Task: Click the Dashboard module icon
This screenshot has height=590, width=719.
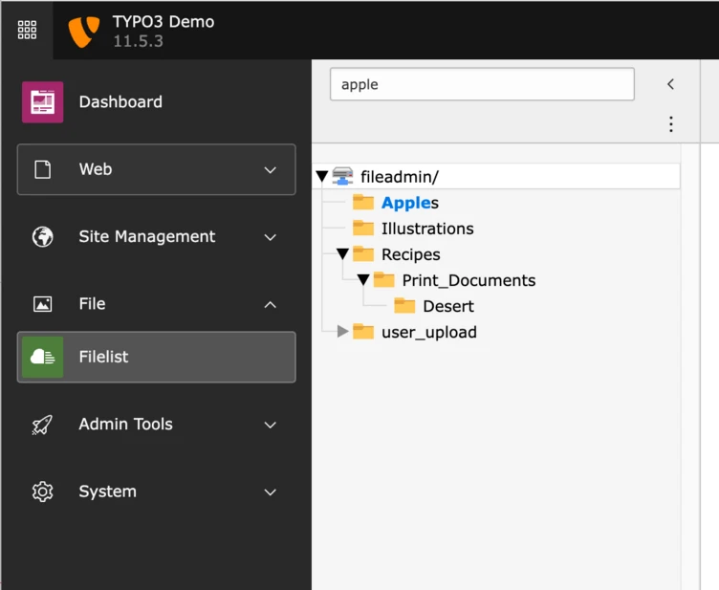Action: pyautogui.click(x=43, y=102)
